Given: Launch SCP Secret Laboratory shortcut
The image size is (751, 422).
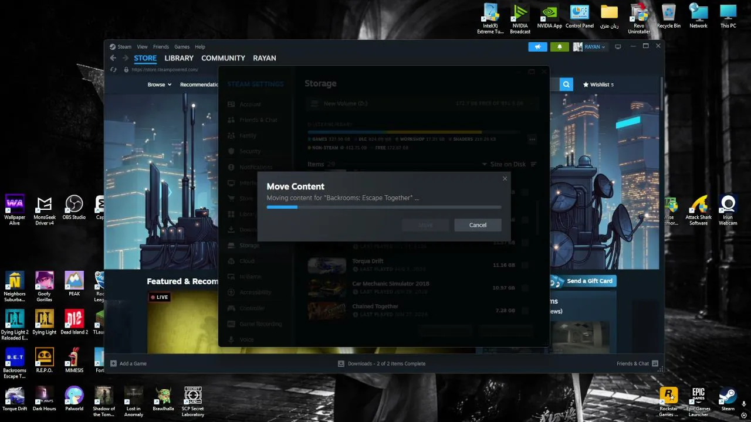Looking at the screenshot, I should click(193, 401).
